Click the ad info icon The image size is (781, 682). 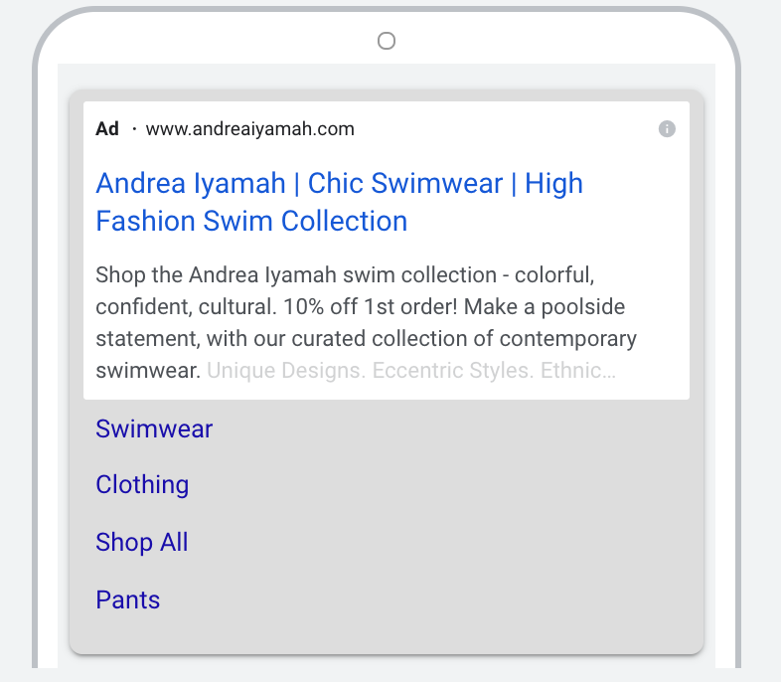tap(667, 129)
